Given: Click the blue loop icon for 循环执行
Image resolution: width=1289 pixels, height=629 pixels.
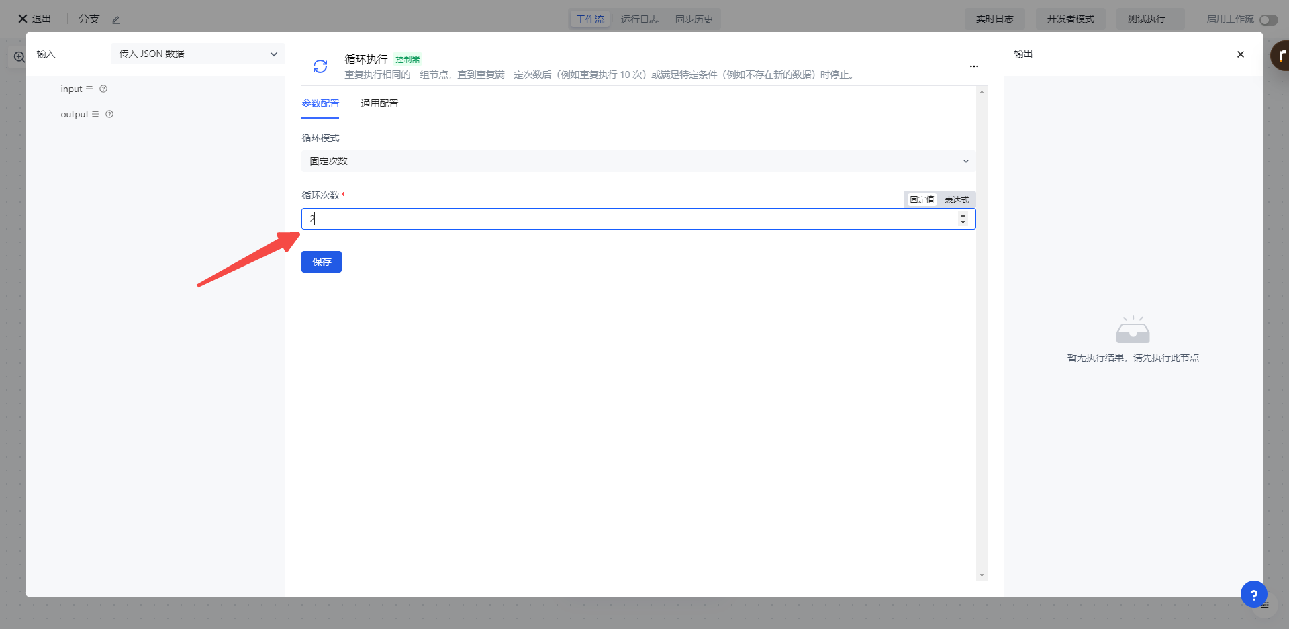Looking at the screenshot, I should pos(320,66).
